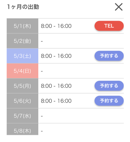Select the 5/5(月) date cell
130x142 pixels.
23,86
